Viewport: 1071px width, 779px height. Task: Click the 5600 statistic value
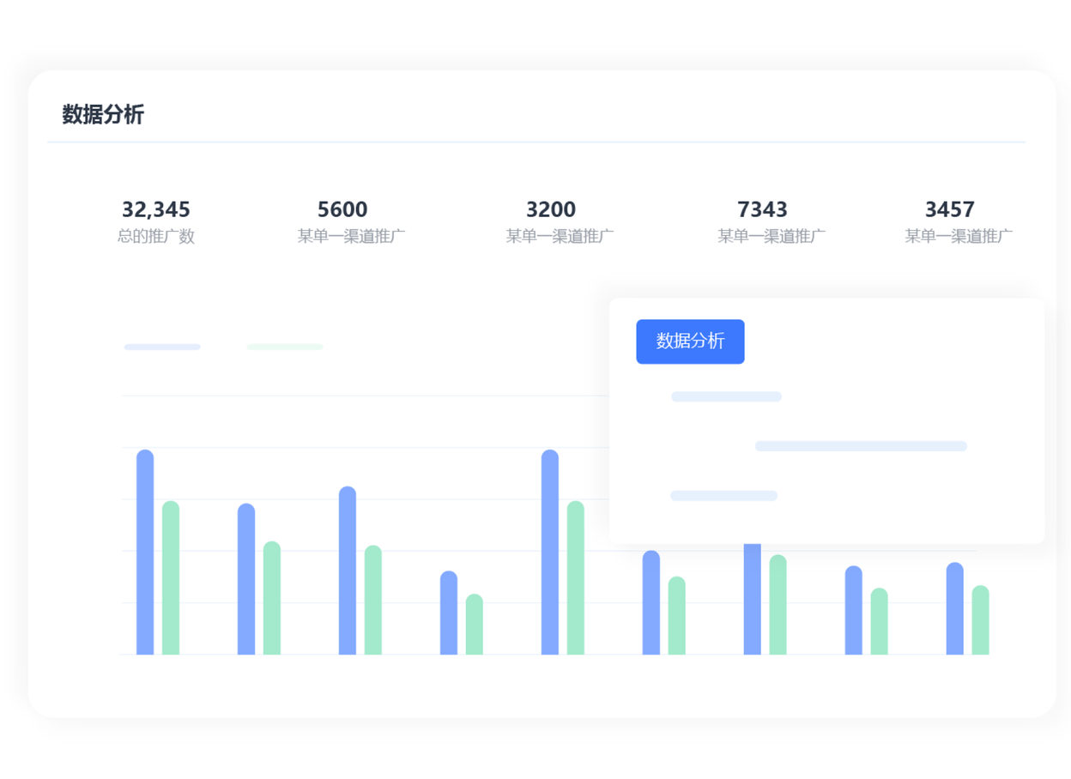click(342, 209)
